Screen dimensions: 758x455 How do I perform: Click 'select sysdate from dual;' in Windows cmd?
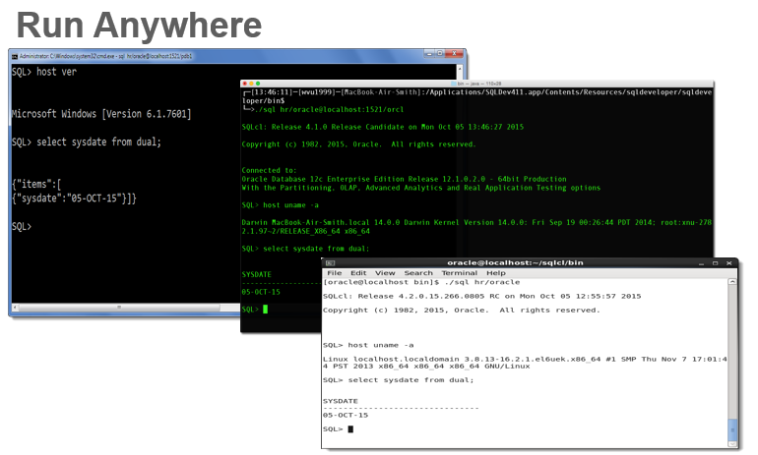[x=99, y=142]
